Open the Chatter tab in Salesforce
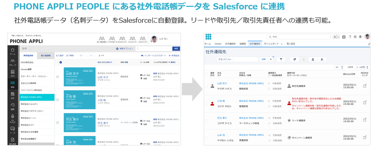379x150 pixels. tap(218, 44)
